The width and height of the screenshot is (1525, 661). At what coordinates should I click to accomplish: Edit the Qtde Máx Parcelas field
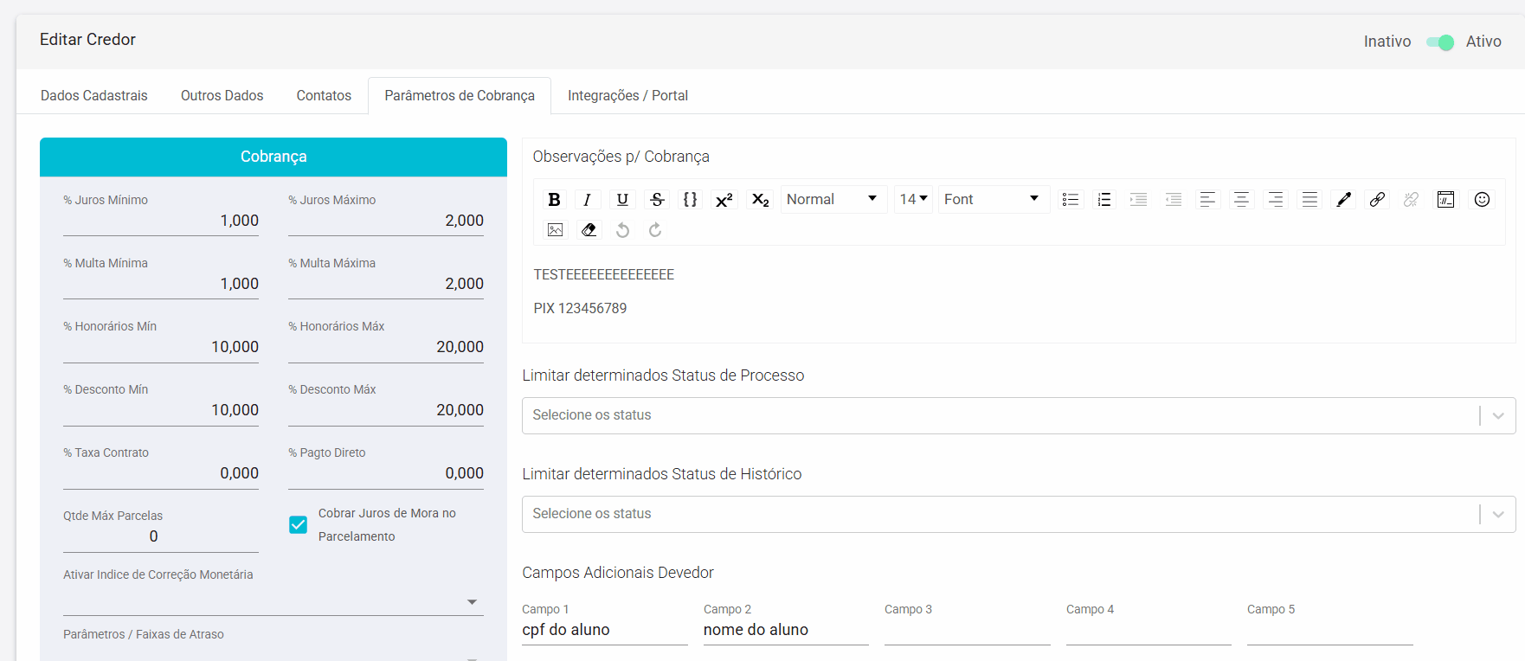tap(161, 537)
